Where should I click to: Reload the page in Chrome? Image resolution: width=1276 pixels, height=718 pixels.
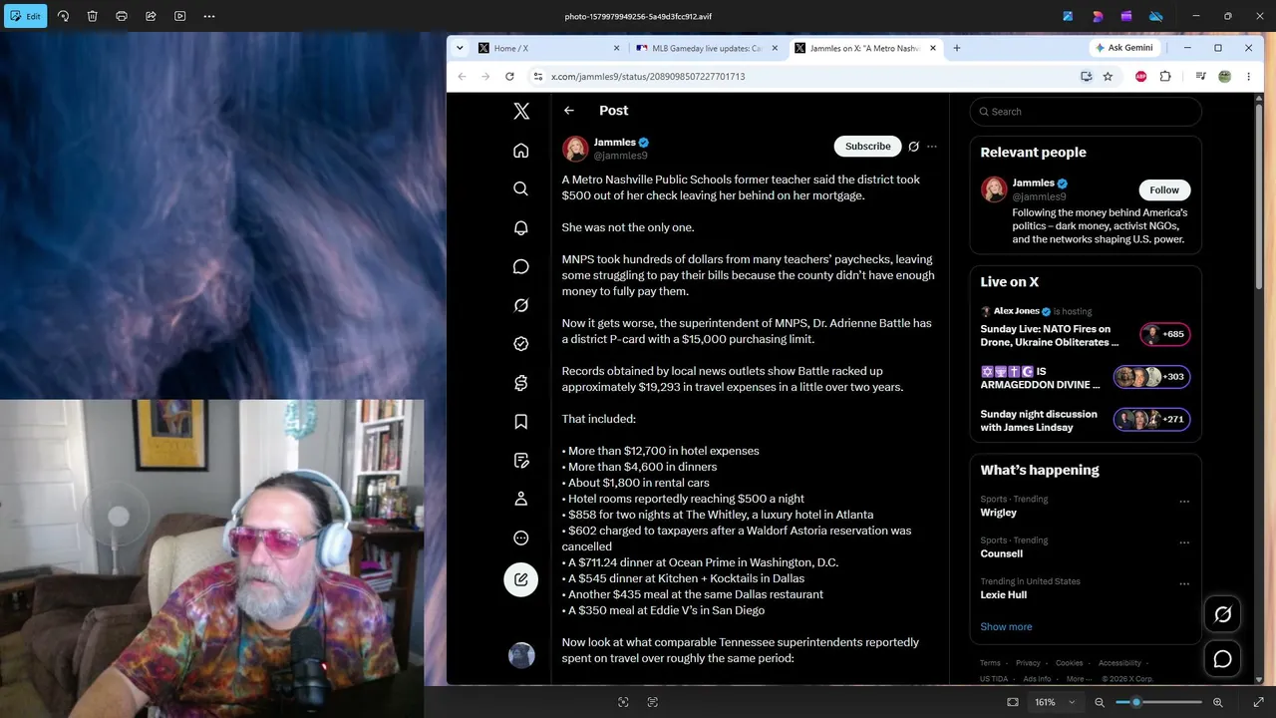point(509,76)
